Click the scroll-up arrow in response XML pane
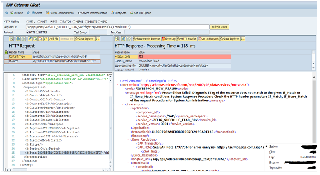The height and width of the screenshot is (175, 320). 314,78
